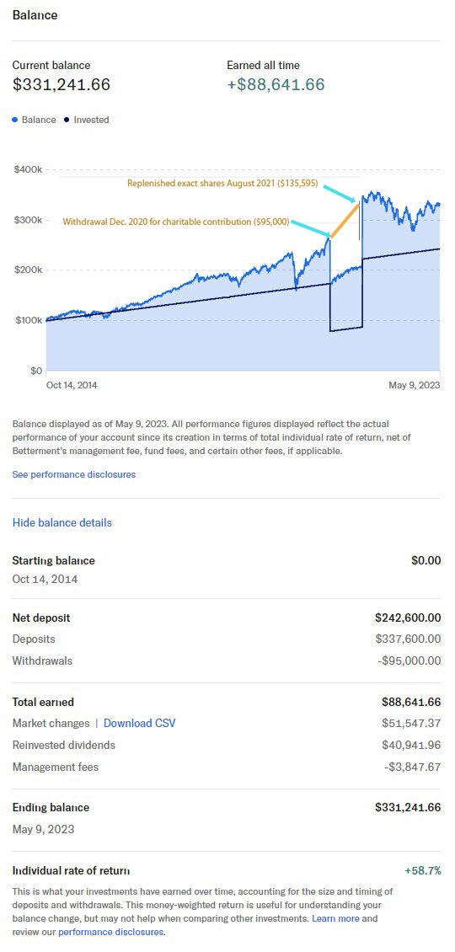Viewport: 455px width, 952px height.
Task: Toggle the Balance series legend label
Action: coord(39,120)
